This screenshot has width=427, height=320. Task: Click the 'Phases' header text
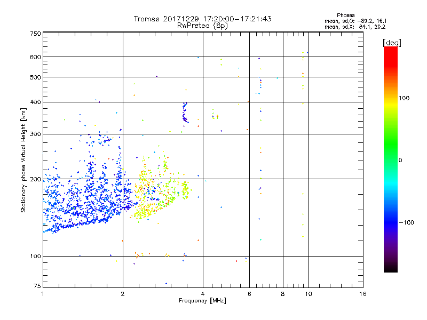coord(345,15)
